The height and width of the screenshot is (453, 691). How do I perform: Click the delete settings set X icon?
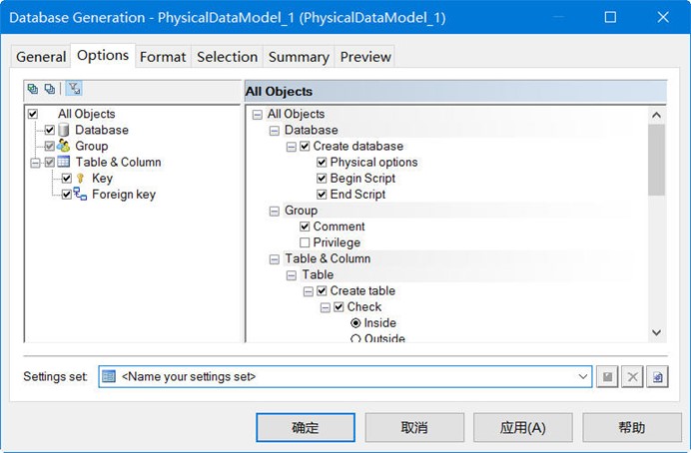pyautogui.click(x=632, y=377)
